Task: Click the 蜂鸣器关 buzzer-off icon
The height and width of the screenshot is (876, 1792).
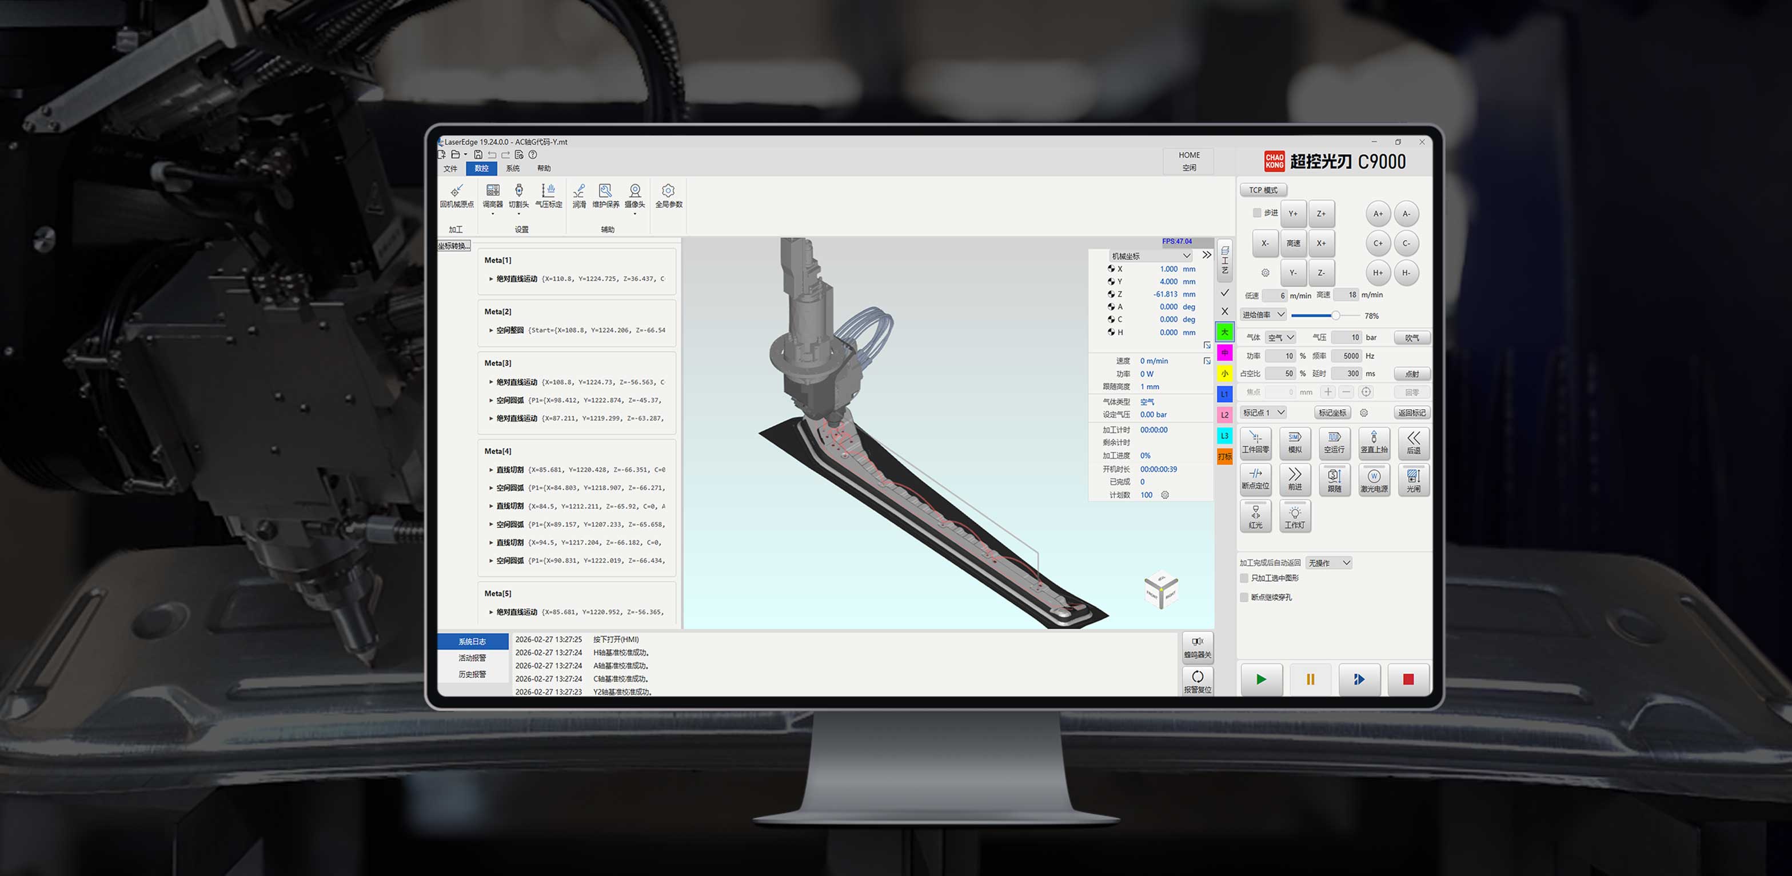Action: point(1197,647)
